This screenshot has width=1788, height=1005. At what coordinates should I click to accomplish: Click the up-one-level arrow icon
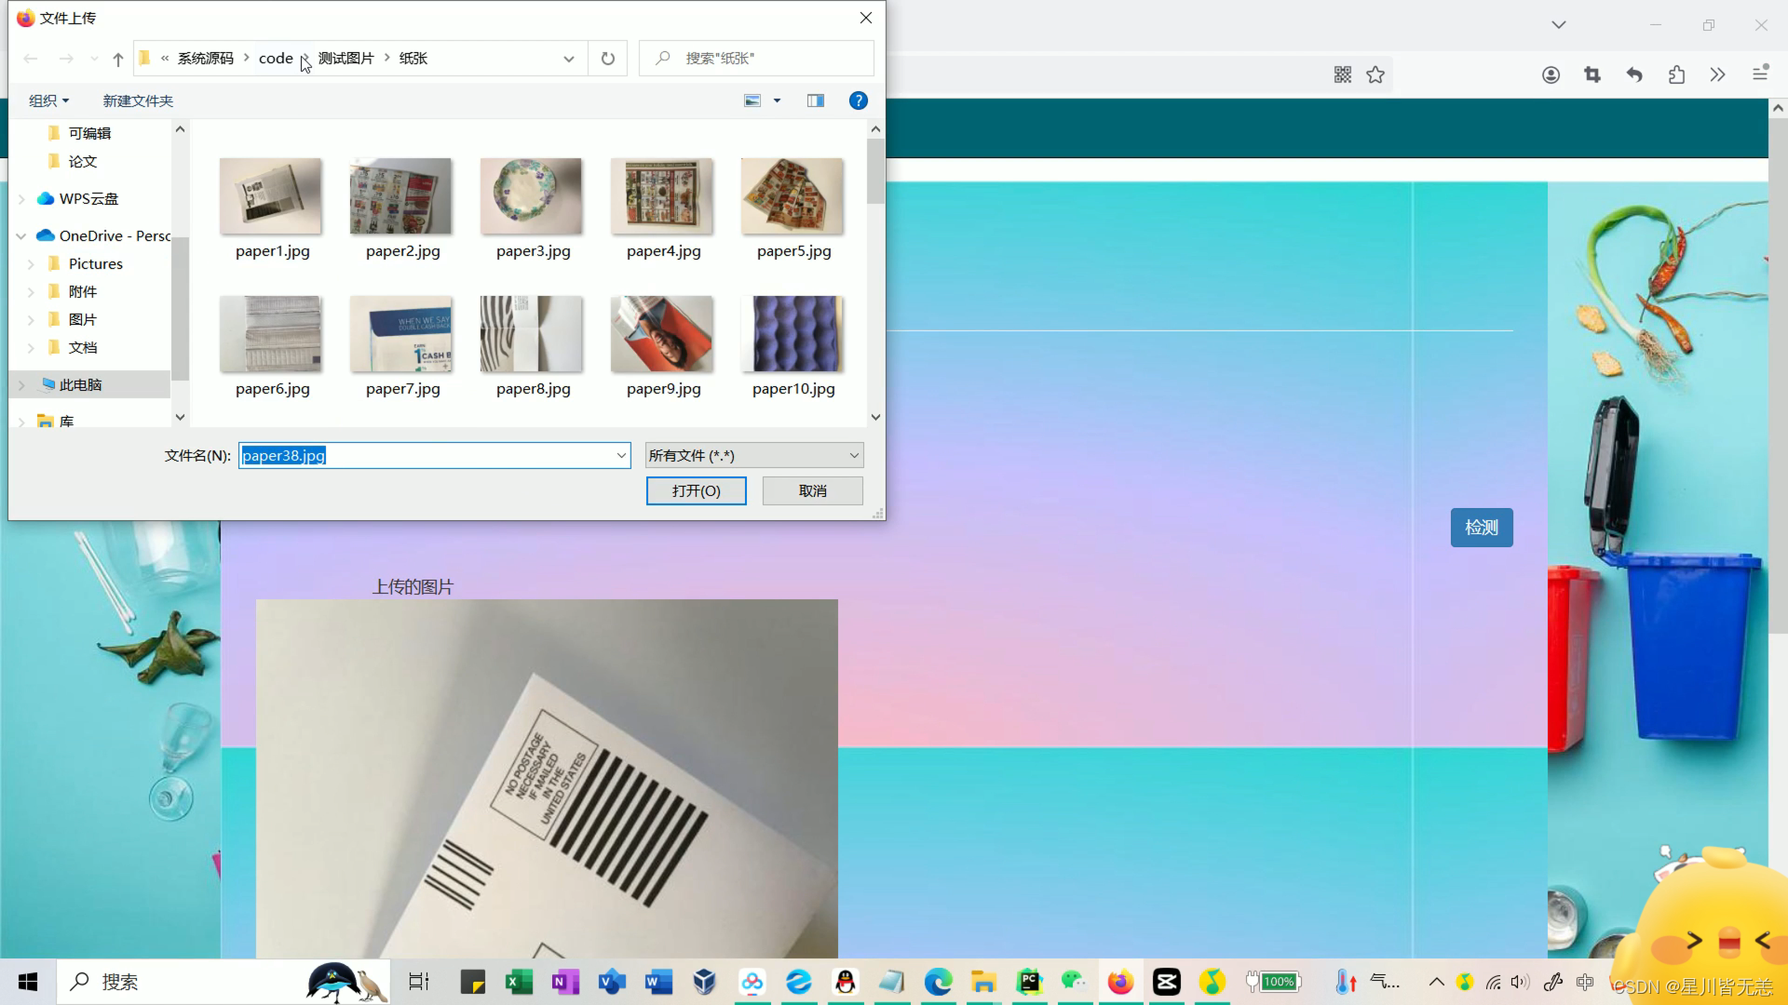click(118, 59)
